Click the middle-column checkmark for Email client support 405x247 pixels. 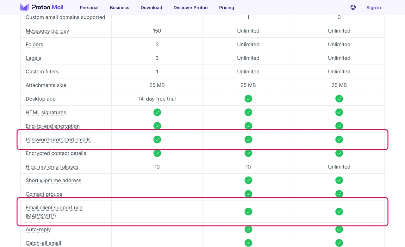click(x=248, y=212)
